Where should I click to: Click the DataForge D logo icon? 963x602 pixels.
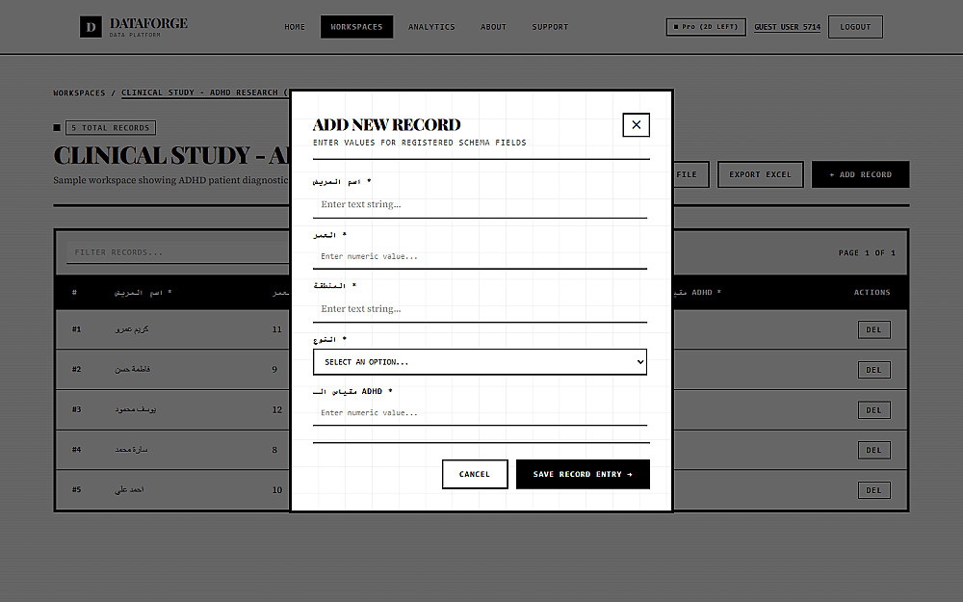(x=91, y=27)
